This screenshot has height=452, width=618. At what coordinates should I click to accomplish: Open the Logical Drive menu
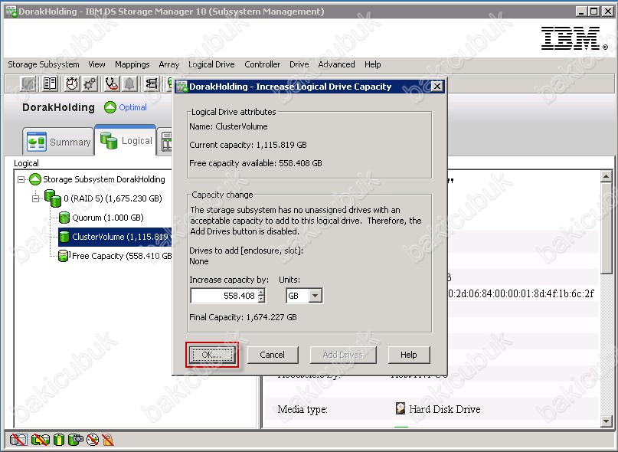(x=211, y=64)
